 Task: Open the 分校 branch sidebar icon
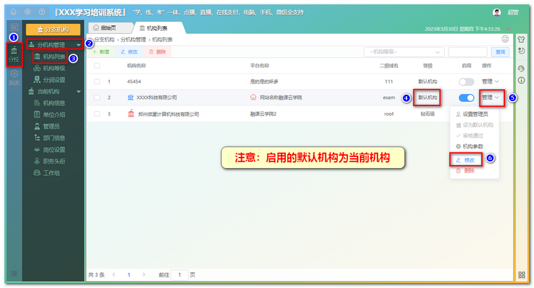(x=14, y=55)
